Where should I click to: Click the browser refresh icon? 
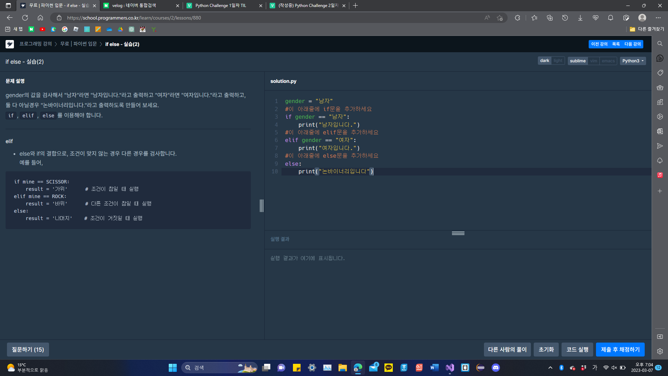pyautogui.click(x=25, y=18)
